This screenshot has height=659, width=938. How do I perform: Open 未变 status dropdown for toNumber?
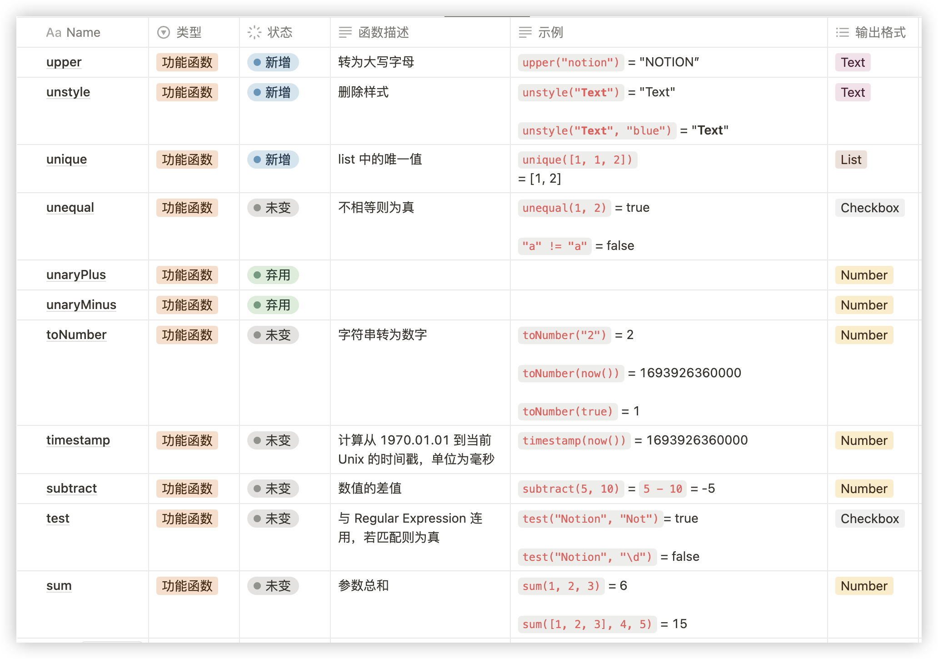[x=273, y=335]
